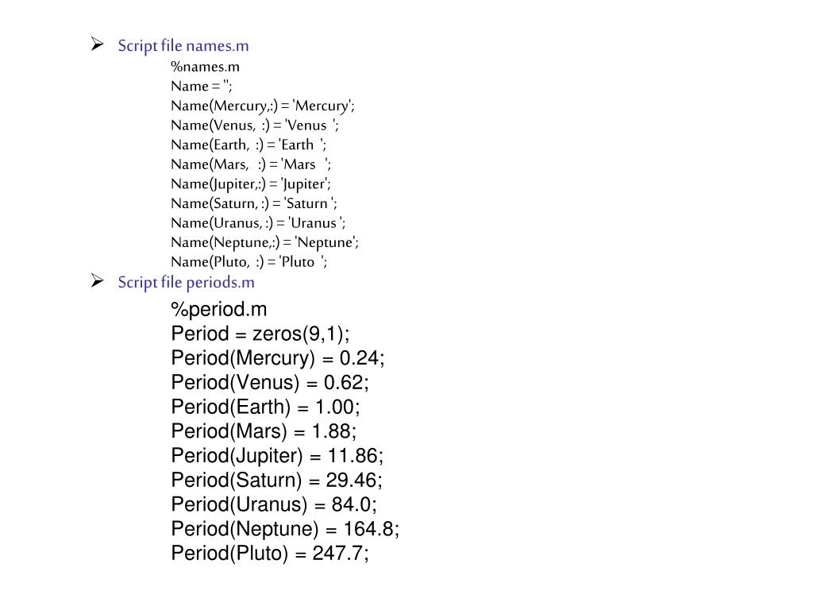Click the %names.m comment line

click(x=206, y=67)
